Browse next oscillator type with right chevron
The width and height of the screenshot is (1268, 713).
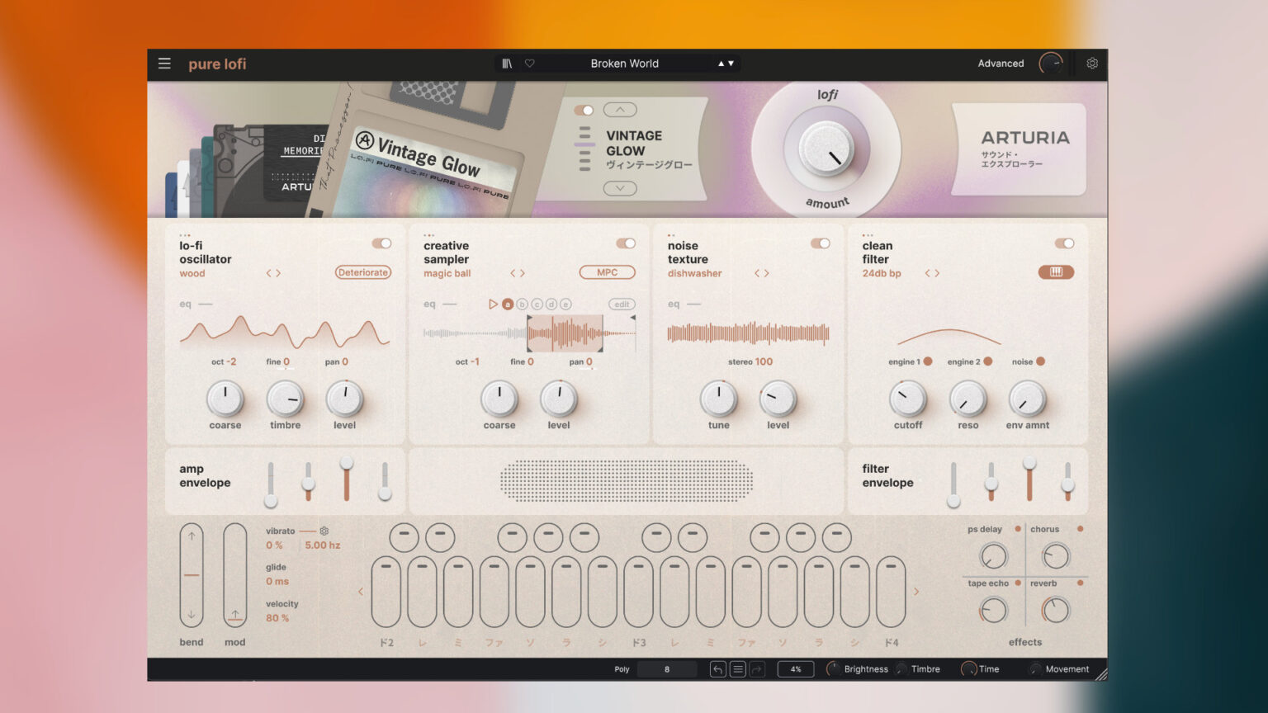pyautogui.click(x=280, y=272)
